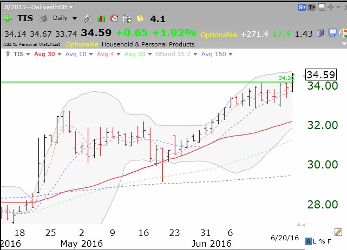Click Household & Personal Products industry link
The image size is (347, 250).
(x=148, y=44)
